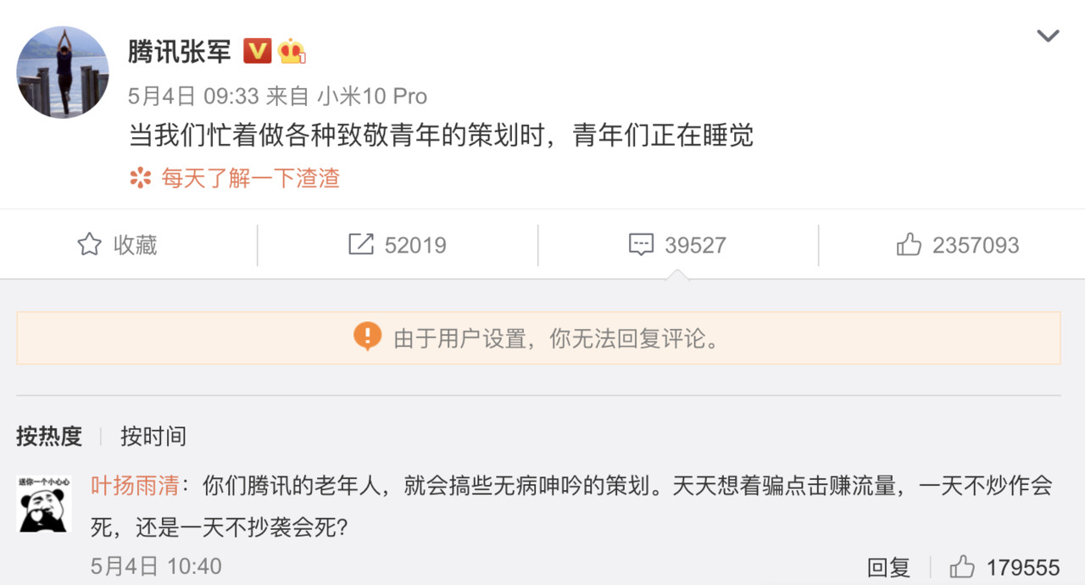Viewport: 1085px width, 585px height.
Task: Click the super topic flower icon
Action: click(x=140, y=178)
